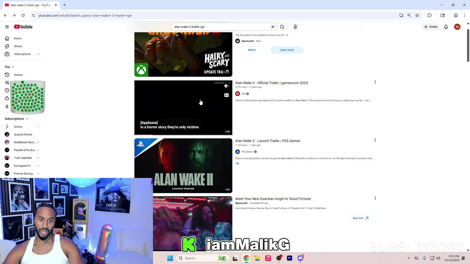Open the Chrome extensions puzzle icon

tap(430, 15)
